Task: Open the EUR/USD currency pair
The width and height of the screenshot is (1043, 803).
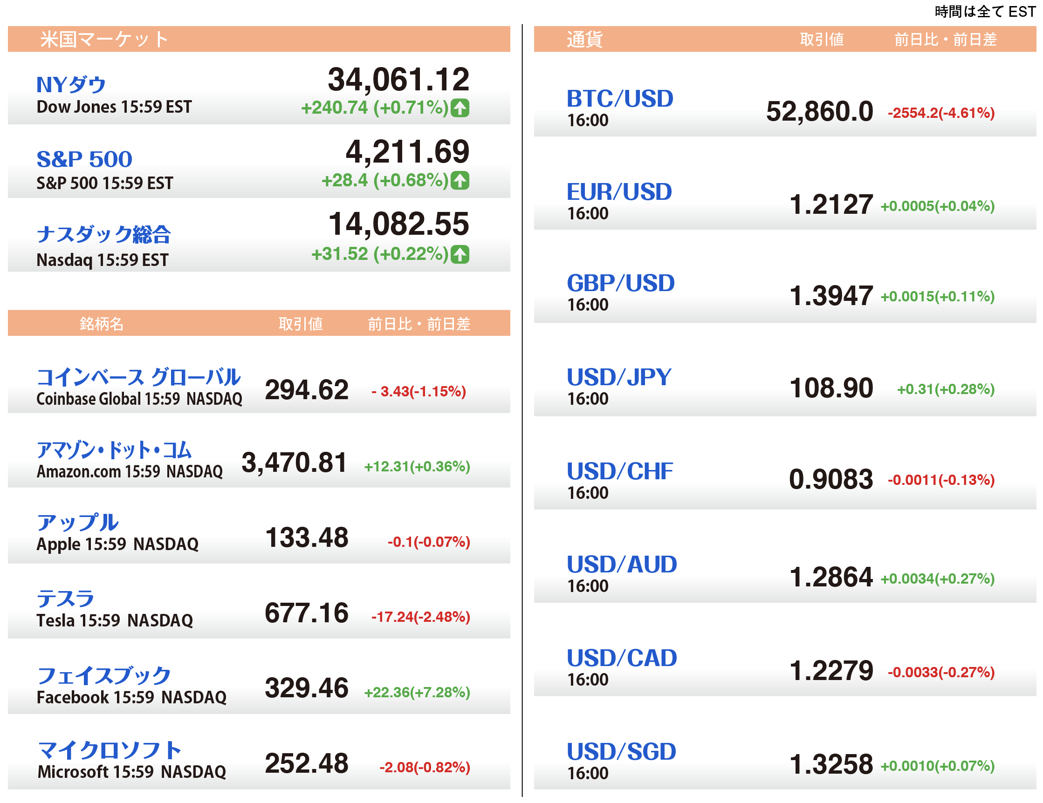Action: pyautogui.click(x=619, y=192)
